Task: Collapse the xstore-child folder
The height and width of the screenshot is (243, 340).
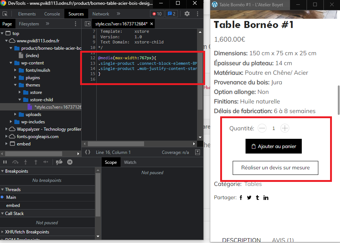Action: click(x=20, y=100)
